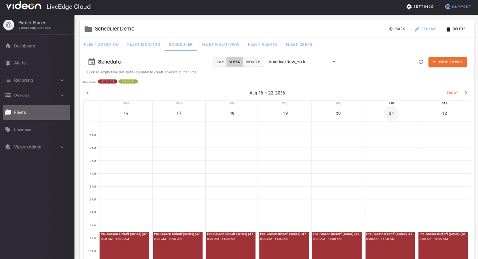
Task: Open Friday 21 Pre-Season Kickoff event
Action: (390, 245)
